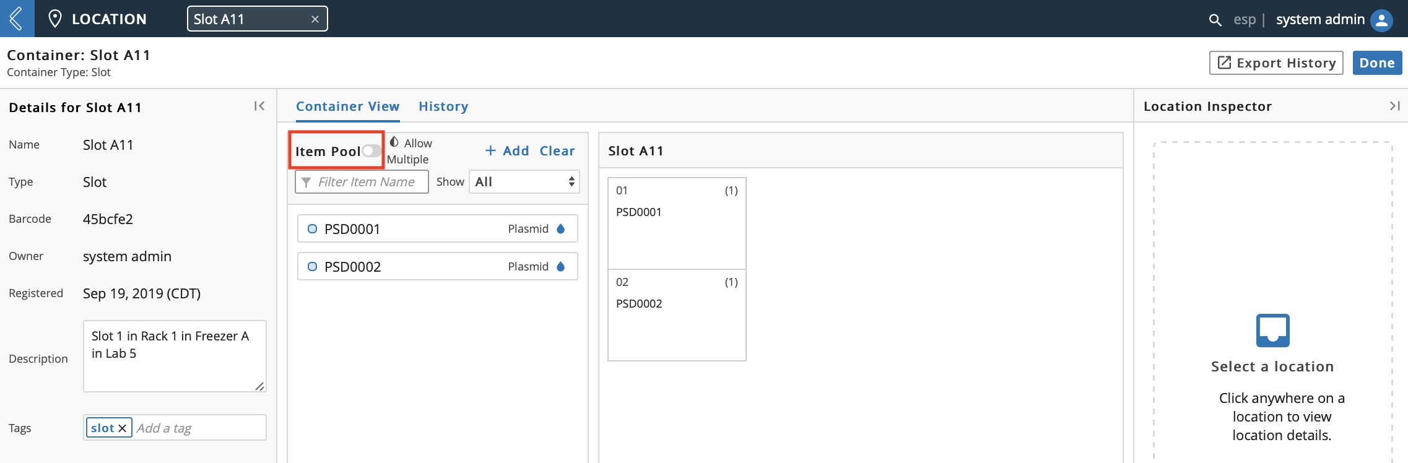This screenshot has height=463, width=1408.
Task: Click the droplet icon on the PSD0001 row
Action: pyautogui.click(x=561, y=229)
